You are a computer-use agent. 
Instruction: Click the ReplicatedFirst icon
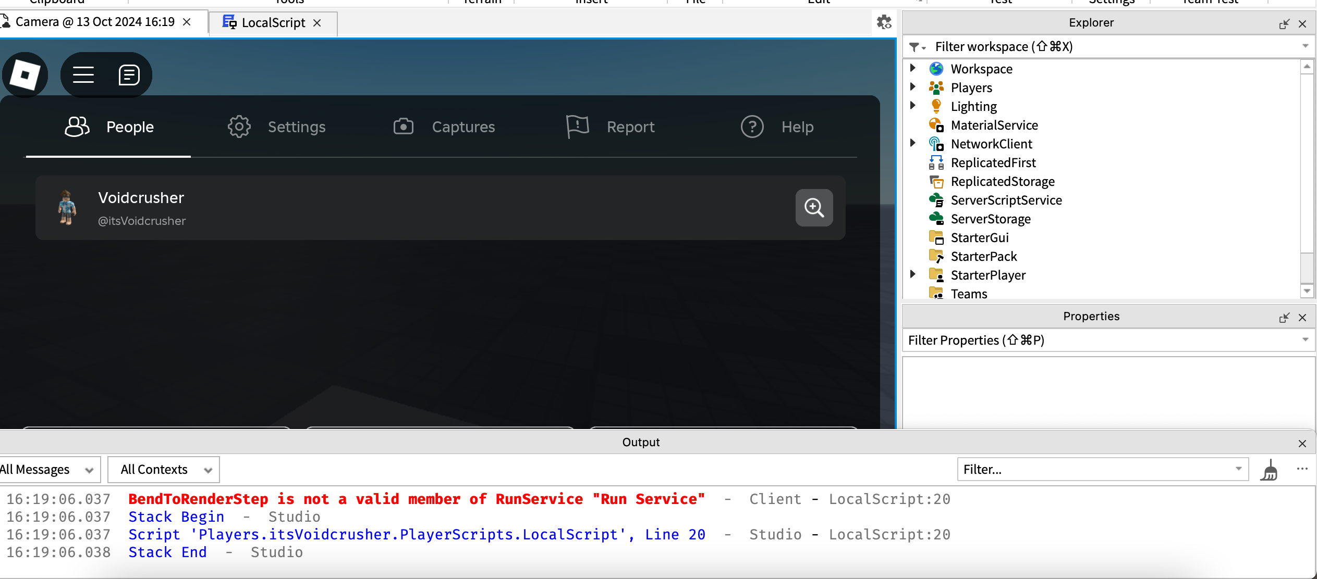(936, 162)
